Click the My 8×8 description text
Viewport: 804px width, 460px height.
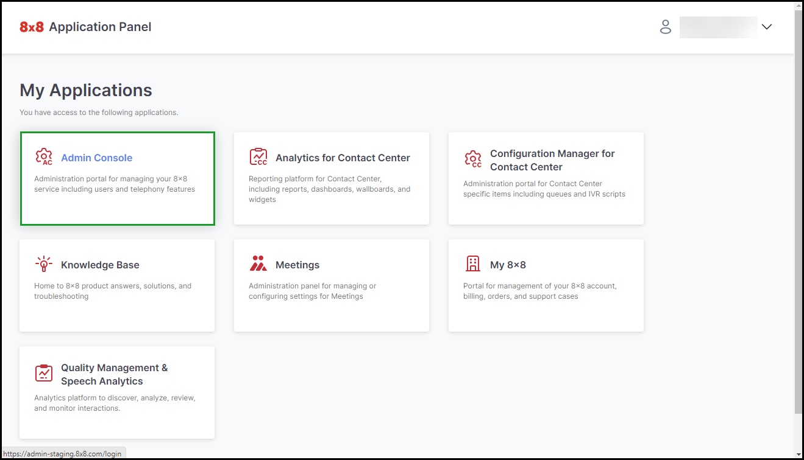coord(540,291)
